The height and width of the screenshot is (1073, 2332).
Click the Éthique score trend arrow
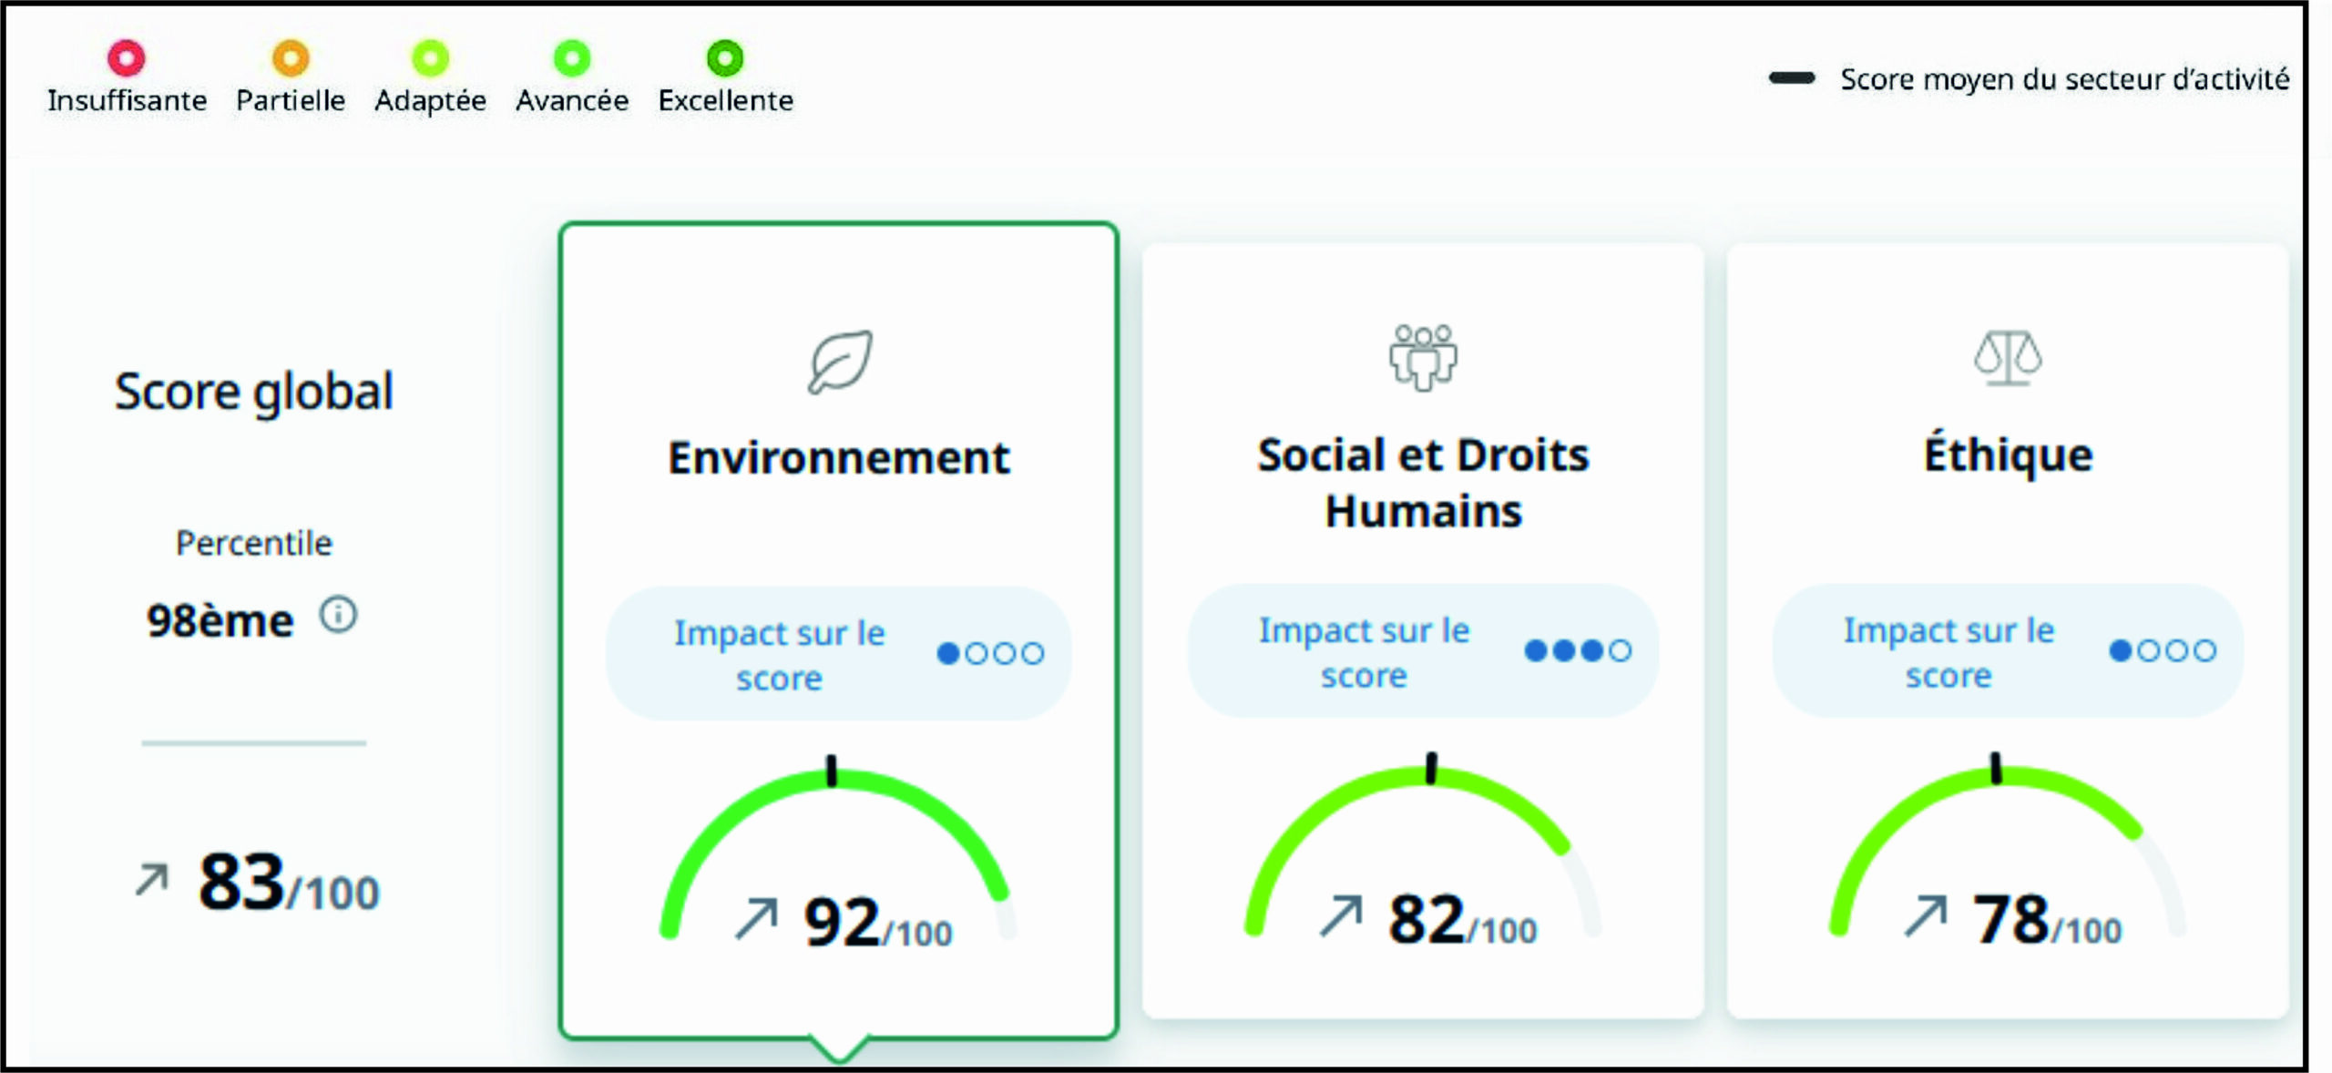point(1925,915)
